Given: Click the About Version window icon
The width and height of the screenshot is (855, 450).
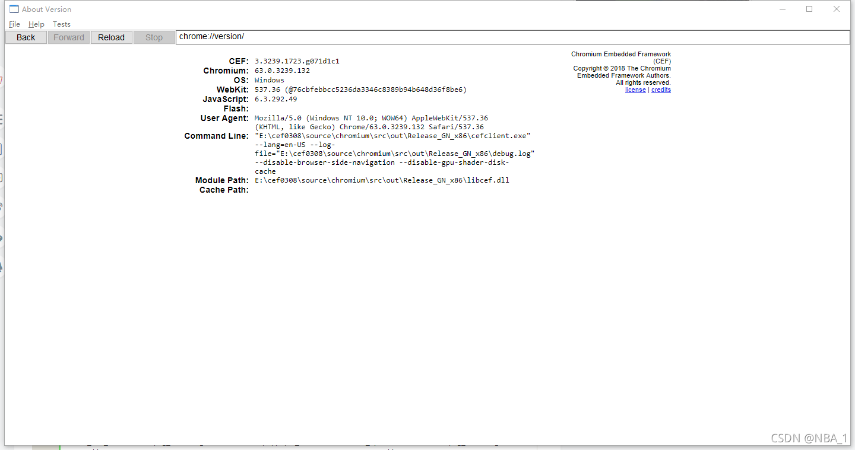Looking at the screenshot, I should 14,9.
